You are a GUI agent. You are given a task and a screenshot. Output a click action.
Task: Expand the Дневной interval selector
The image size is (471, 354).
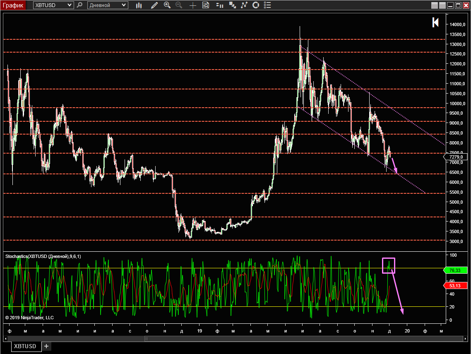(x=108, y=5)
